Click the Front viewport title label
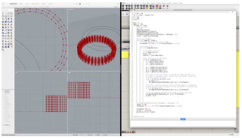The width and height of the screenshot is (242, 138). coord(16,72)
